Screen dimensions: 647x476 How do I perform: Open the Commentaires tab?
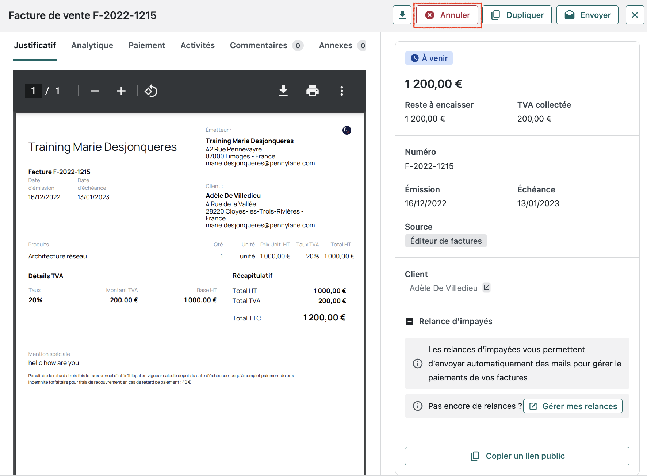[267, 45]
